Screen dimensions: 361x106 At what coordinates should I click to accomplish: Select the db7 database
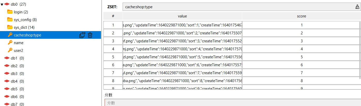pos(17,104)
